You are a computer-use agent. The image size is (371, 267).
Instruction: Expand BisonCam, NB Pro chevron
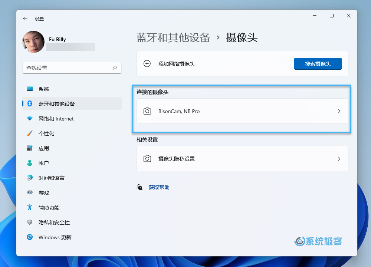(x=339, y=111)
